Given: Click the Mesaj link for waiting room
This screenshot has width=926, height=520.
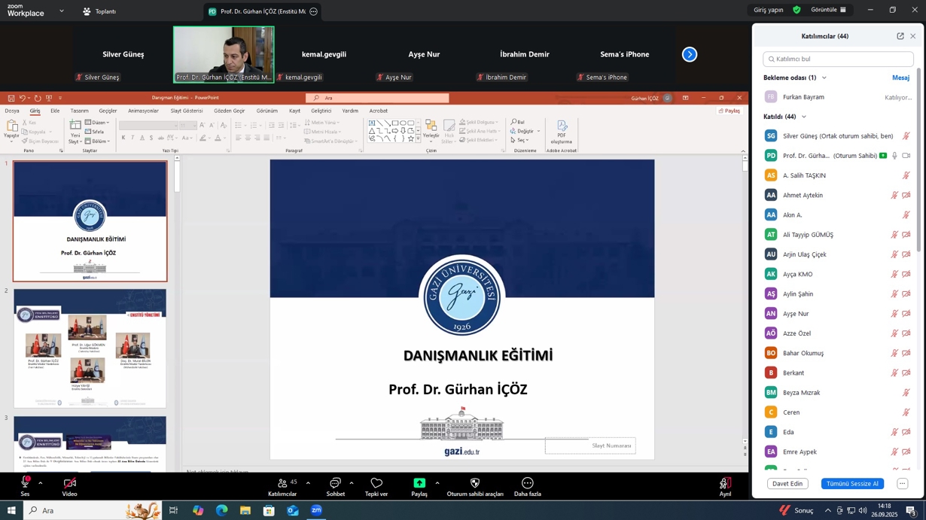Looking at the screenshot, I should pos(900,78).
